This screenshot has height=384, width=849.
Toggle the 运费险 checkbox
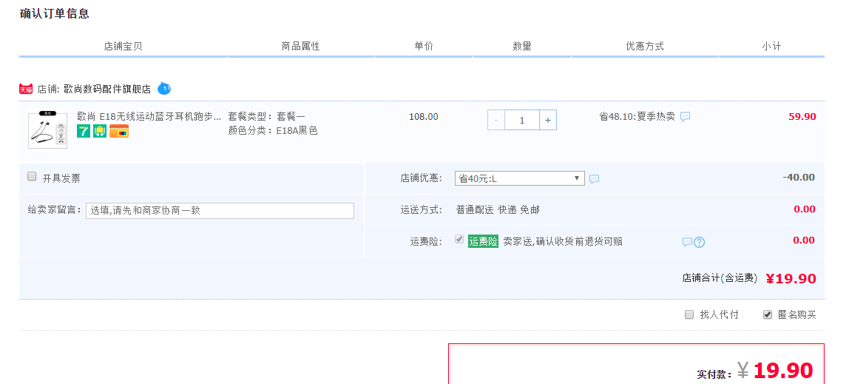pos(459,240)
